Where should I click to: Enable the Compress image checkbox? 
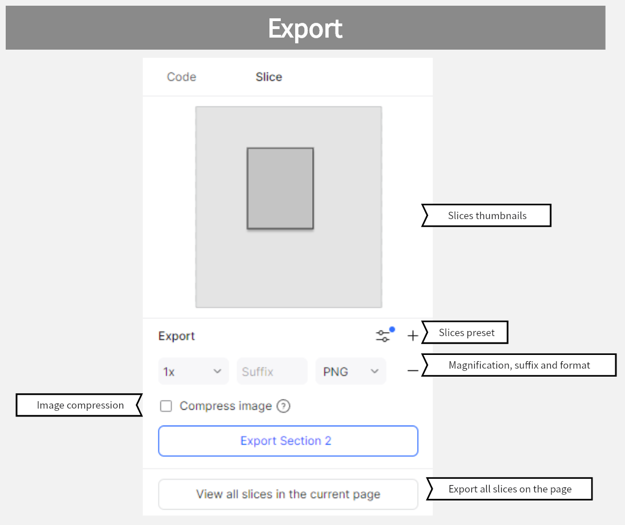166,406
